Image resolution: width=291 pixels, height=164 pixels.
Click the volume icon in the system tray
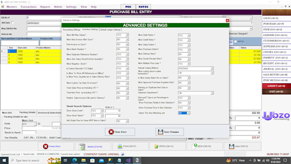(267, 160)
